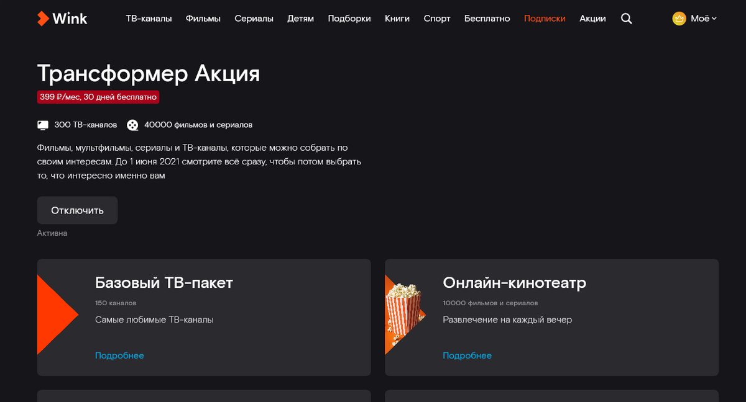Click the 150 каналов text
Image resolution: width=746 pixels, height=402 pixels.
pos(116,303)
